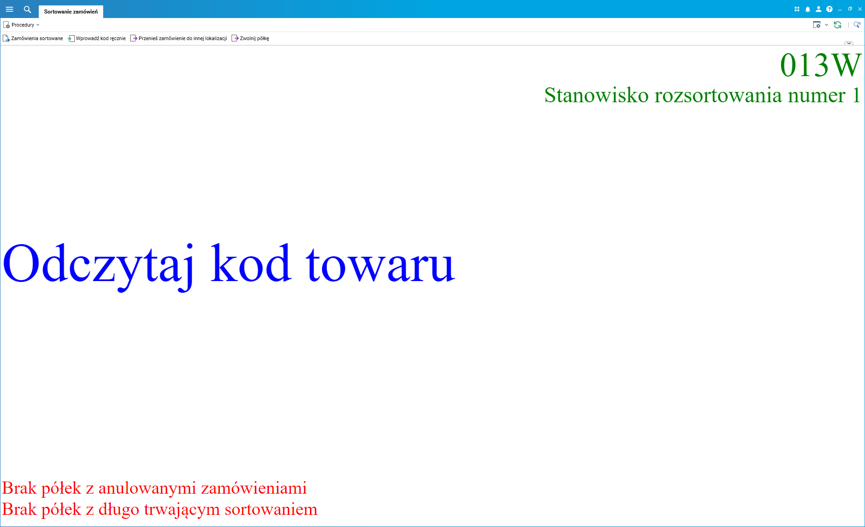The height and width of the screenshot is (527, 865).
Task: Open the user account icon
Action: [x=819, y=9]
